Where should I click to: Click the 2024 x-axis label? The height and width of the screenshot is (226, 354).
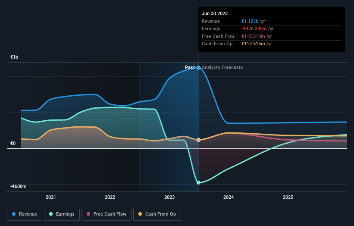click(x=229, y=197)
